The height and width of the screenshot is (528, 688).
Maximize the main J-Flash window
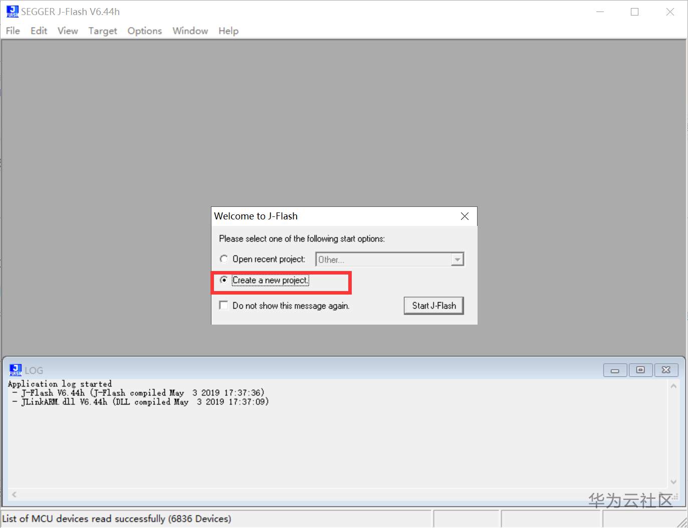[x=634, y=12]
